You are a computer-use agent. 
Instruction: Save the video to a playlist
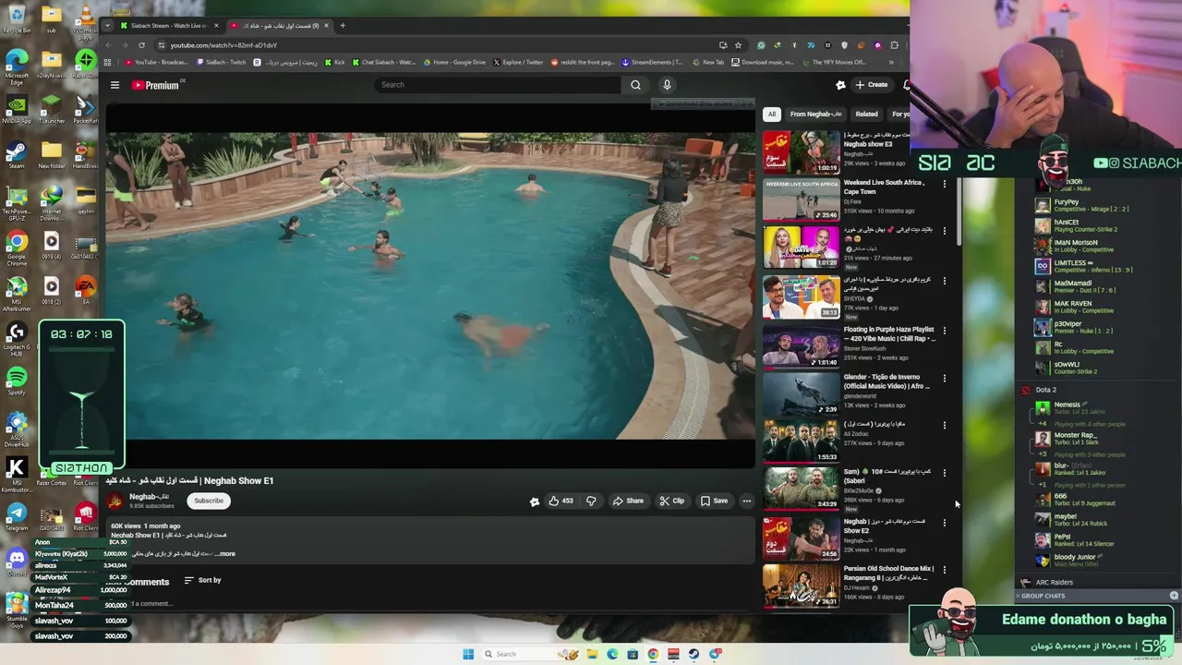click(x=714, y=501)
